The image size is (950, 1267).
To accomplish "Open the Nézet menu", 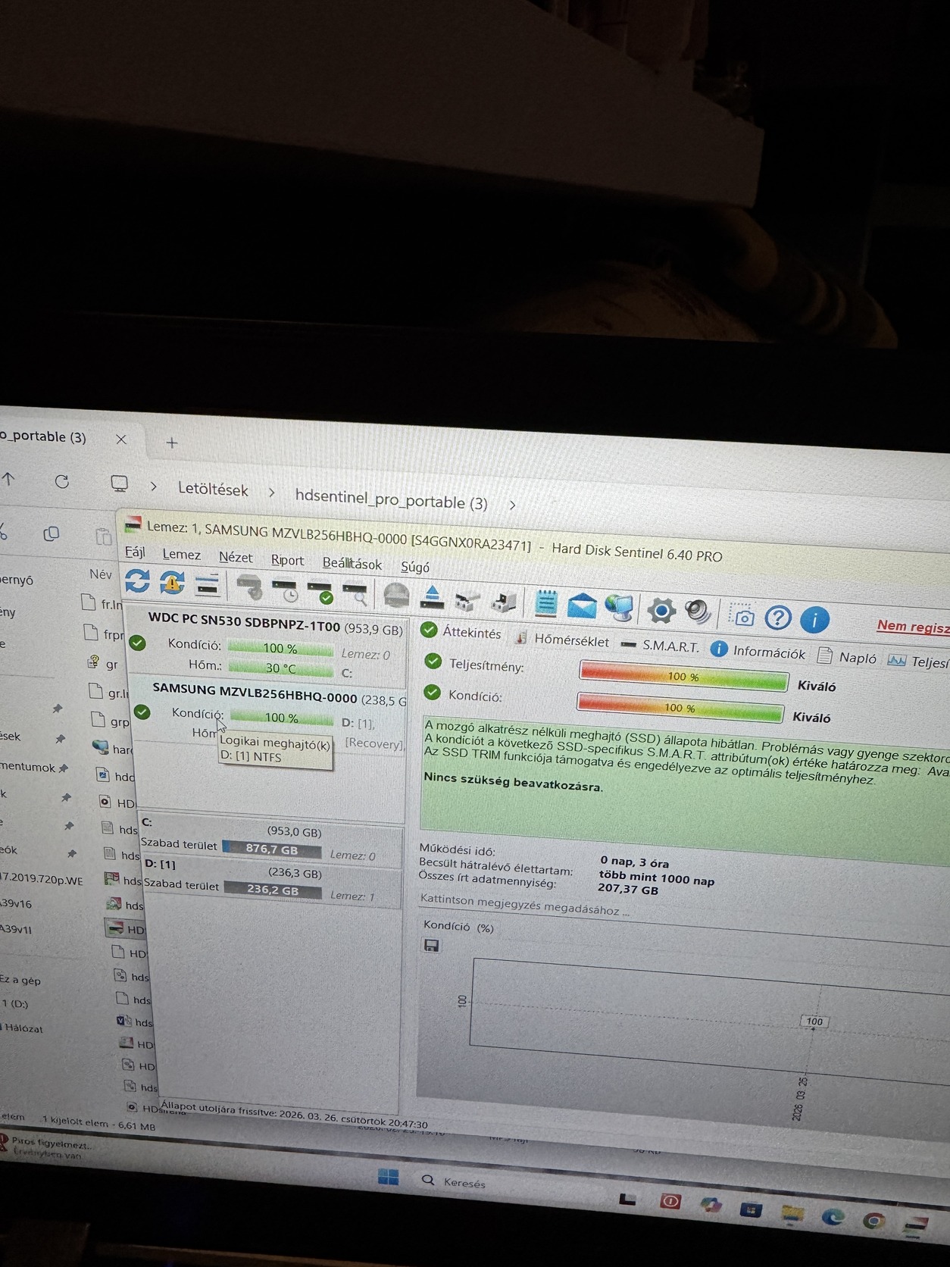I will point(236,557).
